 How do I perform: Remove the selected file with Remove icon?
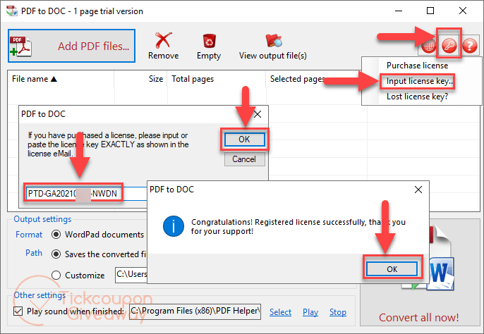click(x=163, y=46)
